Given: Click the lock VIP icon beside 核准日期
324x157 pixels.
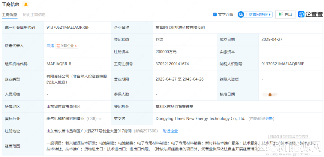Looking at the screenshot, I should coord(270,95).
